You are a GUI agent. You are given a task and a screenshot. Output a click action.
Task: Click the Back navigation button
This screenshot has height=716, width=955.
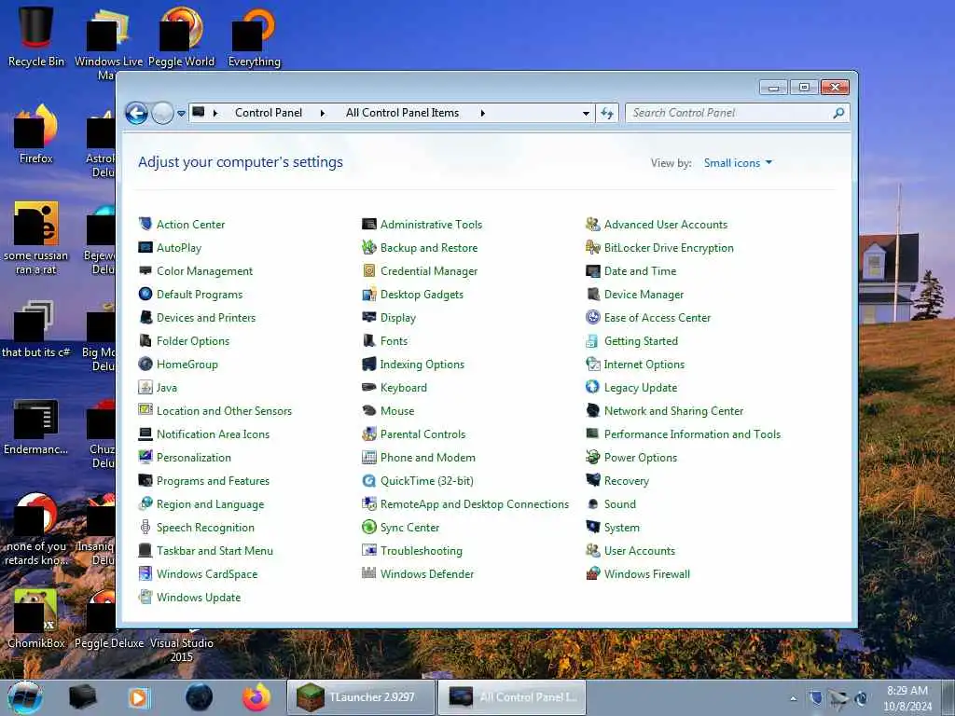click(x=136, y=113)
